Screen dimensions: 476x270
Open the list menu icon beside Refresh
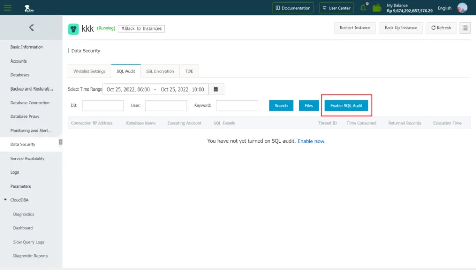(465, 28)
